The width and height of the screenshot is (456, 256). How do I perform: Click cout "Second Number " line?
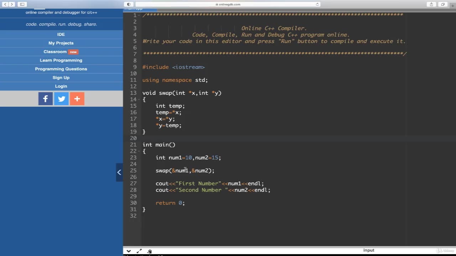[213, 190]
